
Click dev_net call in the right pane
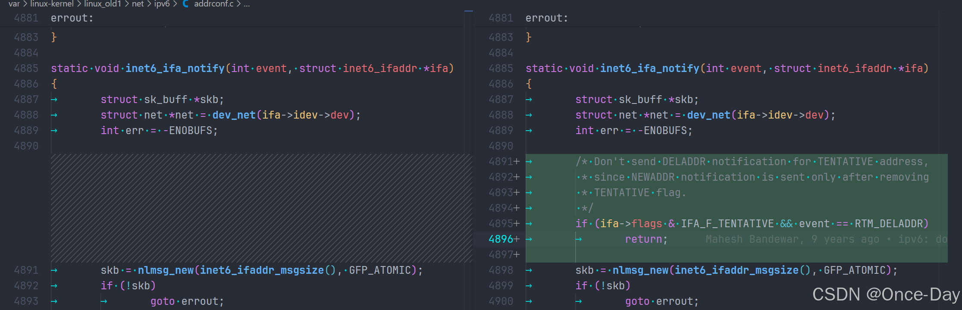[709, 115]
